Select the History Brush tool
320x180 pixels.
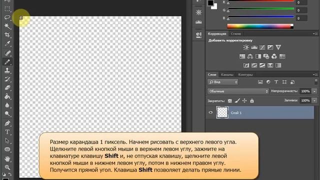click(7, 79)
